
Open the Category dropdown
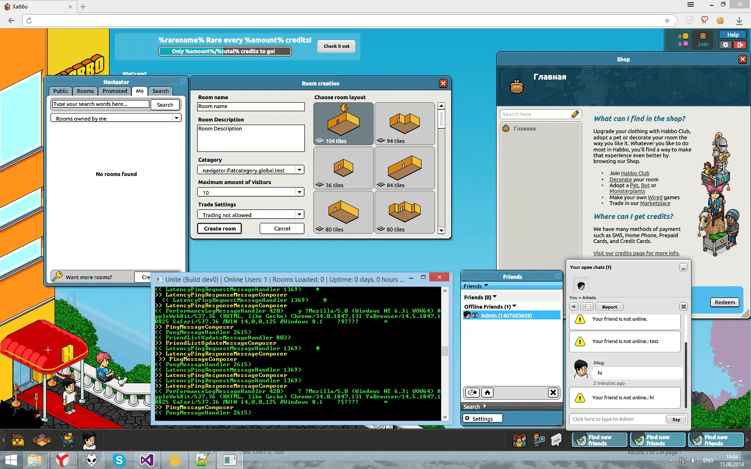pos(251,170)
